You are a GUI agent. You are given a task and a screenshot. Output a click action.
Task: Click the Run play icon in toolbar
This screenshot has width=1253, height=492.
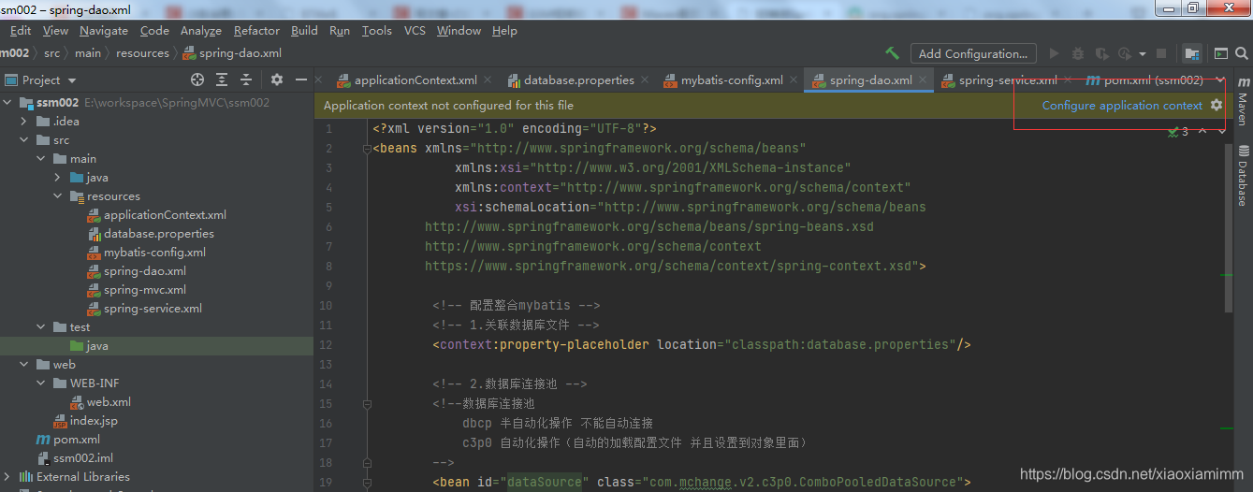coord(1055,54)
